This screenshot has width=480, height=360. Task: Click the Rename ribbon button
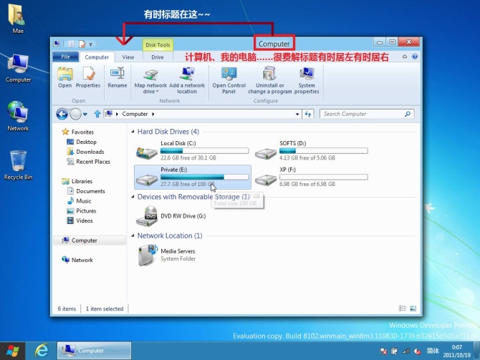(117, 78)
